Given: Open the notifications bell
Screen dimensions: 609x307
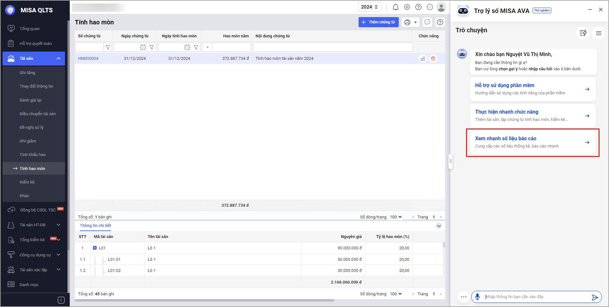Looking at the screenshot, I should [396, 7].
